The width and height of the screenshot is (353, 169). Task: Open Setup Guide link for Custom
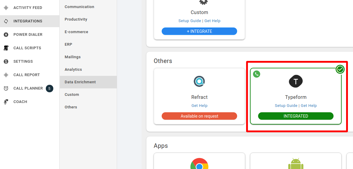[190, 21]
